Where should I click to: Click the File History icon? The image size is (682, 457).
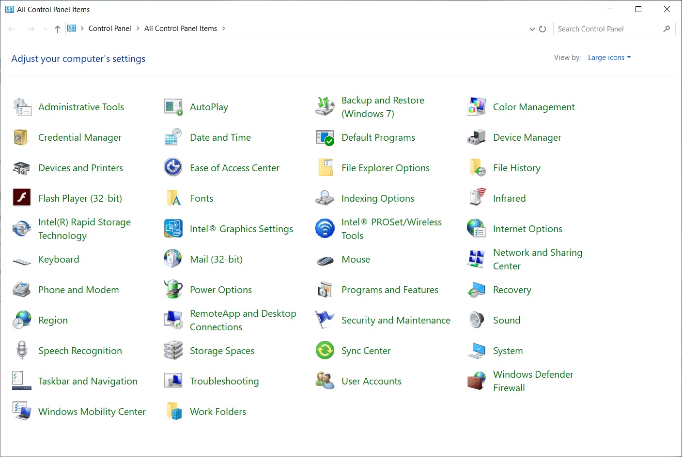477,168
